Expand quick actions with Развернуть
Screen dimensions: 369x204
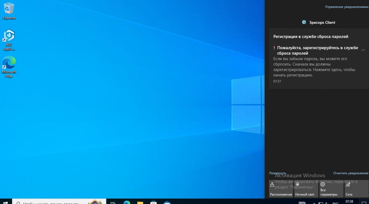[277, 173]
